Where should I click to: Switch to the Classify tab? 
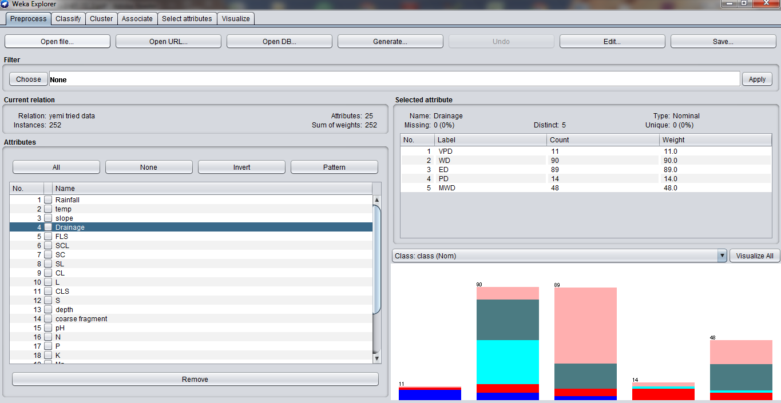(68, 19)
